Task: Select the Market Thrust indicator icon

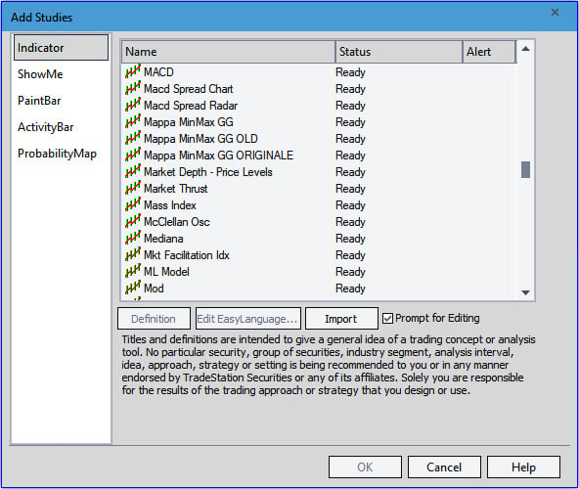Action: coord(133,188)
